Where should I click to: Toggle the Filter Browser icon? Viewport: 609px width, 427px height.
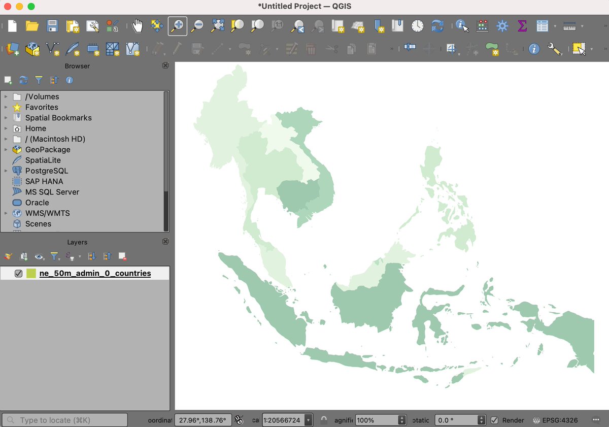pos(38,80)
